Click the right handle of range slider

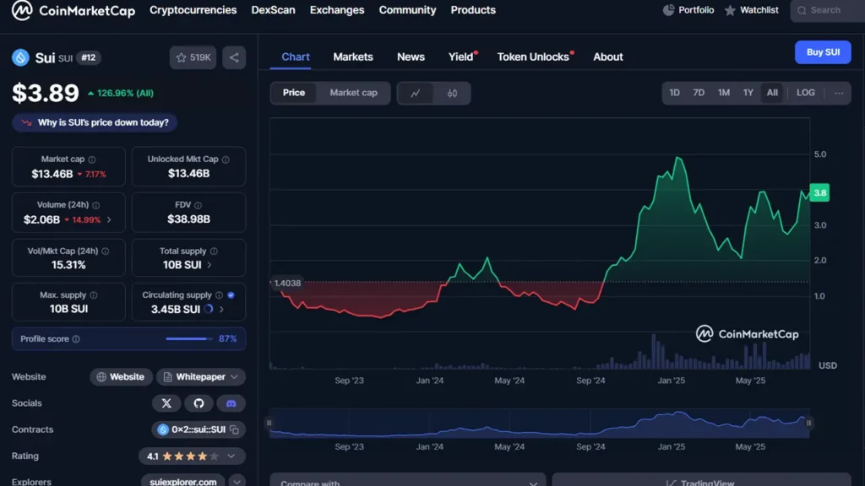[x=808, y=424]
